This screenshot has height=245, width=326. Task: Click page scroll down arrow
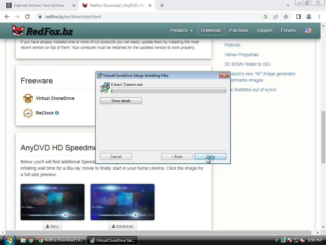click(x=323, y=227)
